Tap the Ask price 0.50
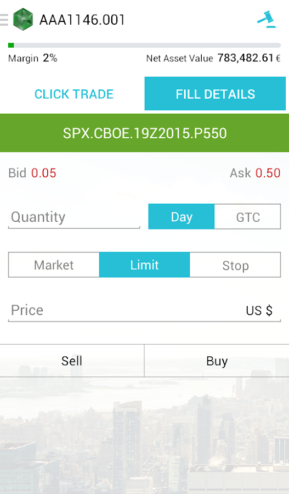 [x=268, y=173]
